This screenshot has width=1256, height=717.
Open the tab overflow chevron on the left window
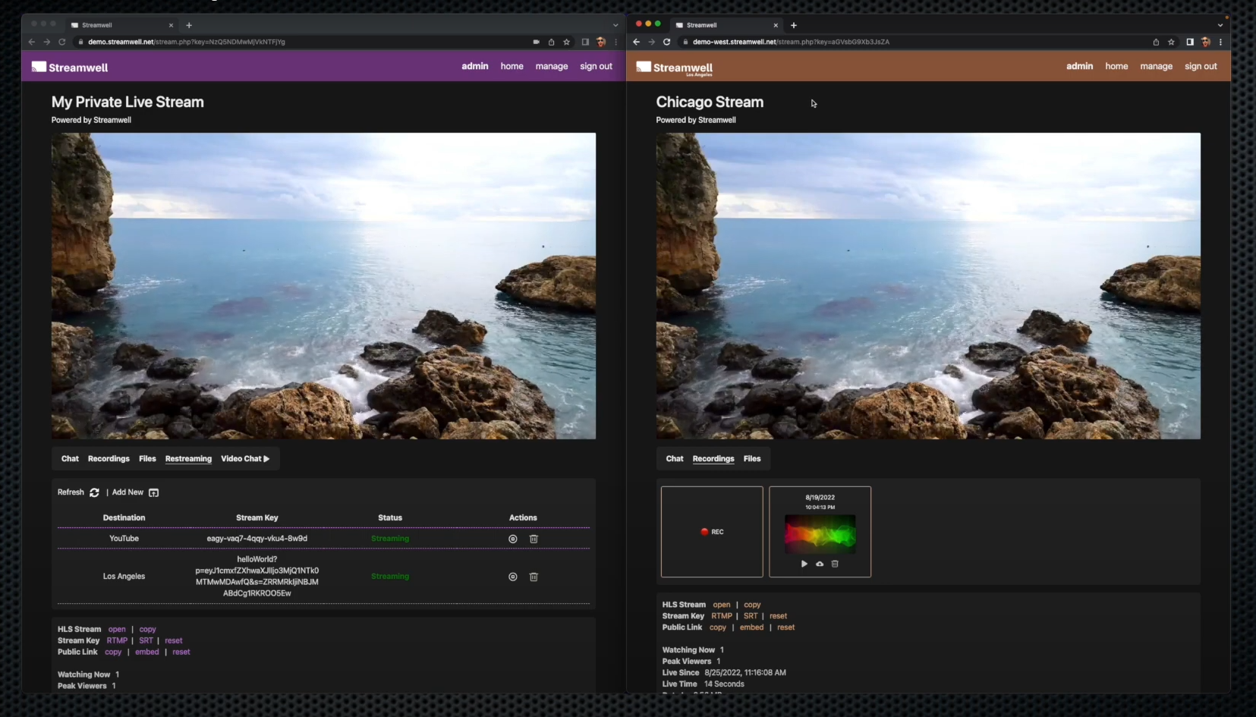click(616, 25)
